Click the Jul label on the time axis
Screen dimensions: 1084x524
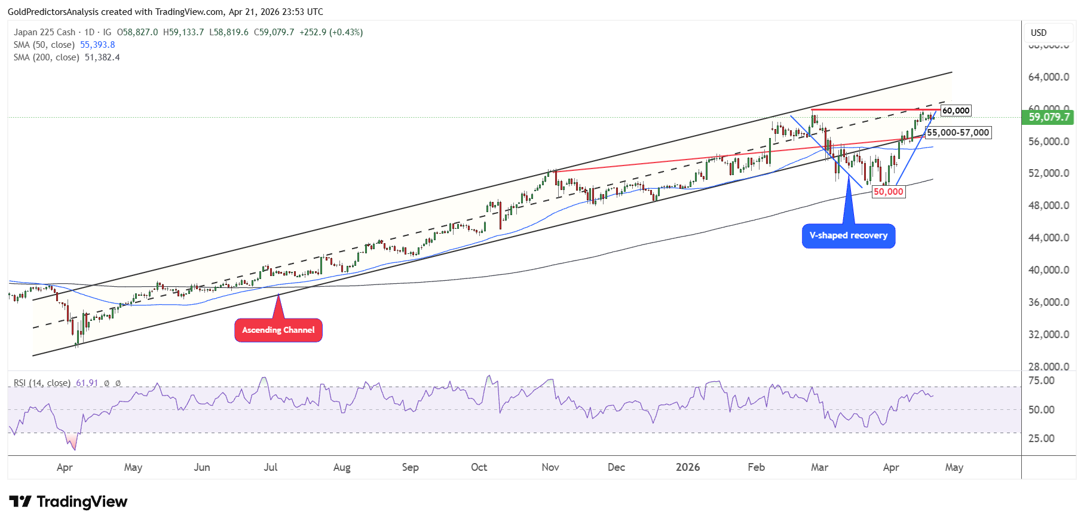(271, 467)
